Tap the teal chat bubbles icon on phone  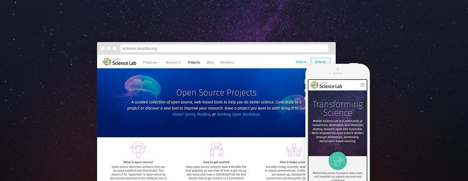[337, 161]
